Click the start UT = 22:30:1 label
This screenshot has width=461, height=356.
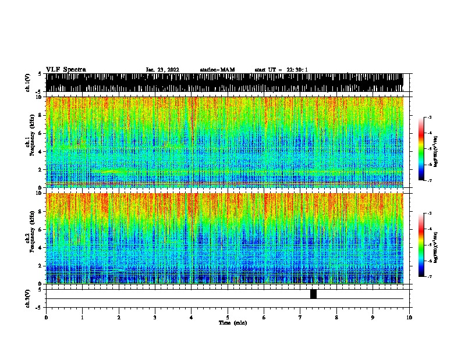pos(281,70)
